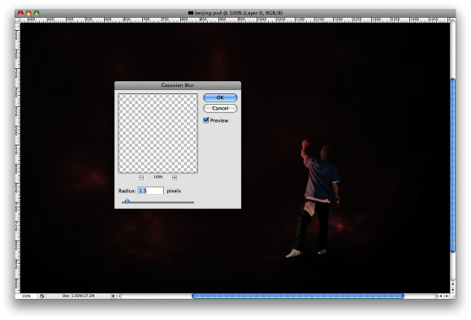Click the Radius input field
The image size is (471, 320).
[x=150, y=191]
